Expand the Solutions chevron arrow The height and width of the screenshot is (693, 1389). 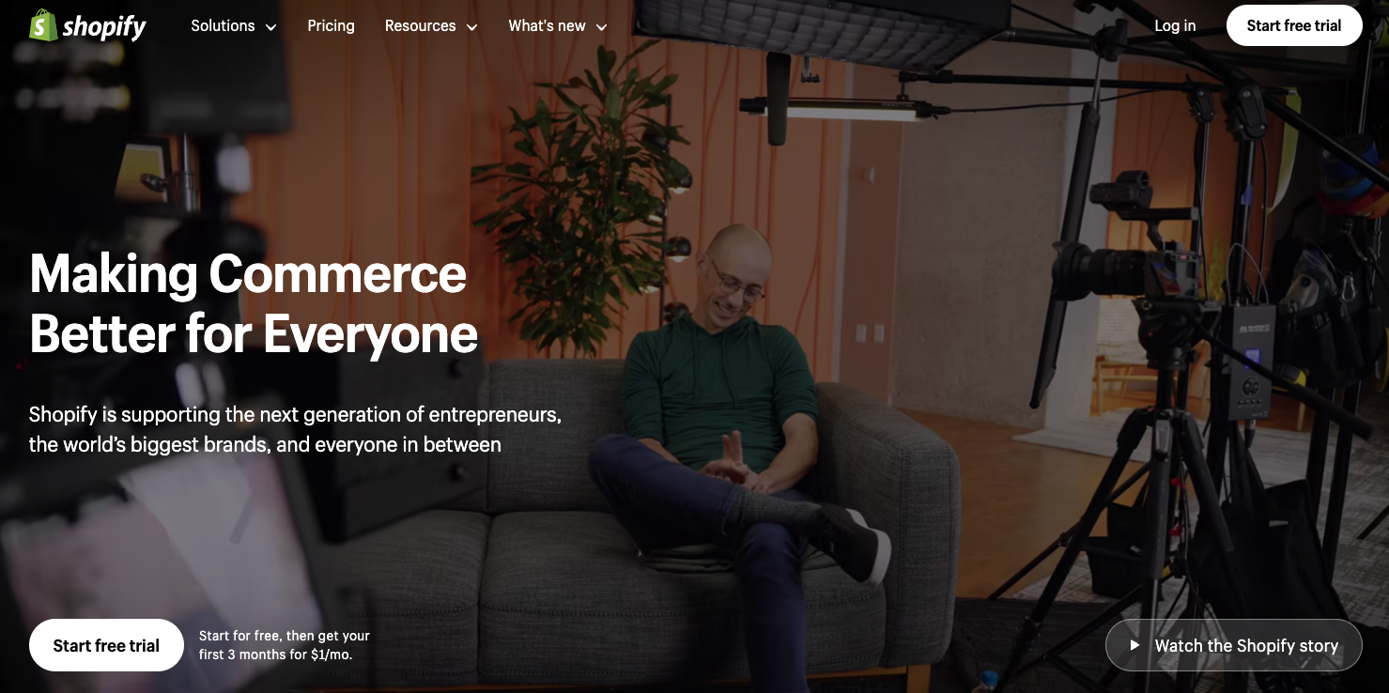coord(271,27)
